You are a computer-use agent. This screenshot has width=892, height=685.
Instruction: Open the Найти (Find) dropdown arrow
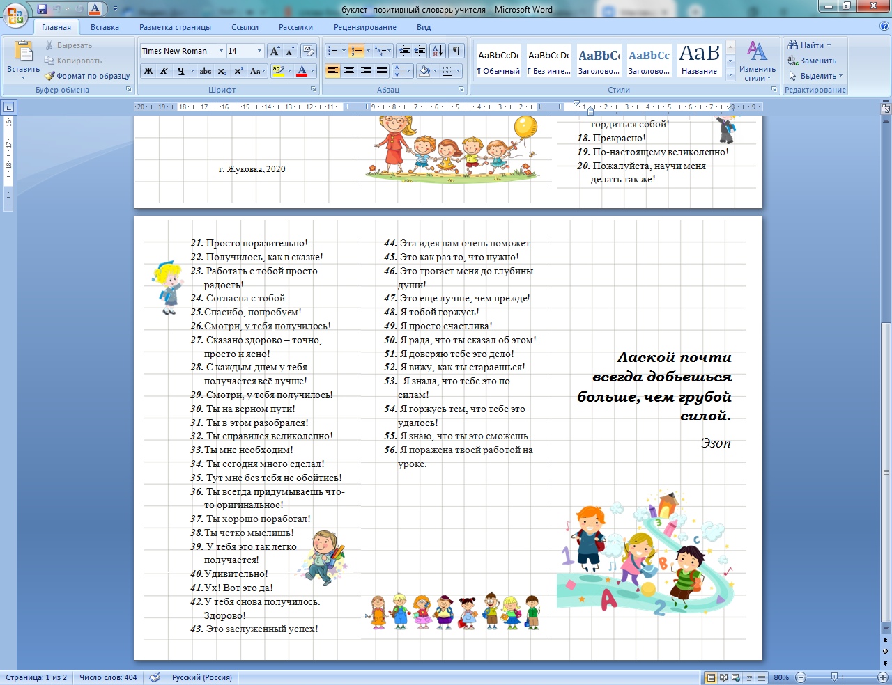(x=829, y=45)
